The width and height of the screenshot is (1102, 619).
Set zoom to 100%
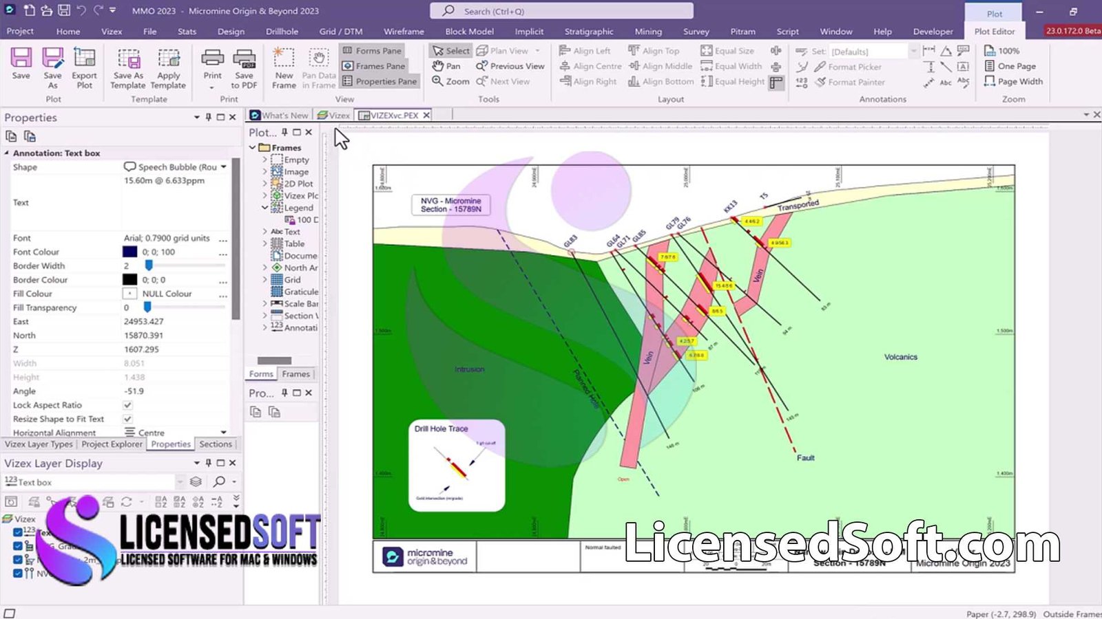[1002, 51]
